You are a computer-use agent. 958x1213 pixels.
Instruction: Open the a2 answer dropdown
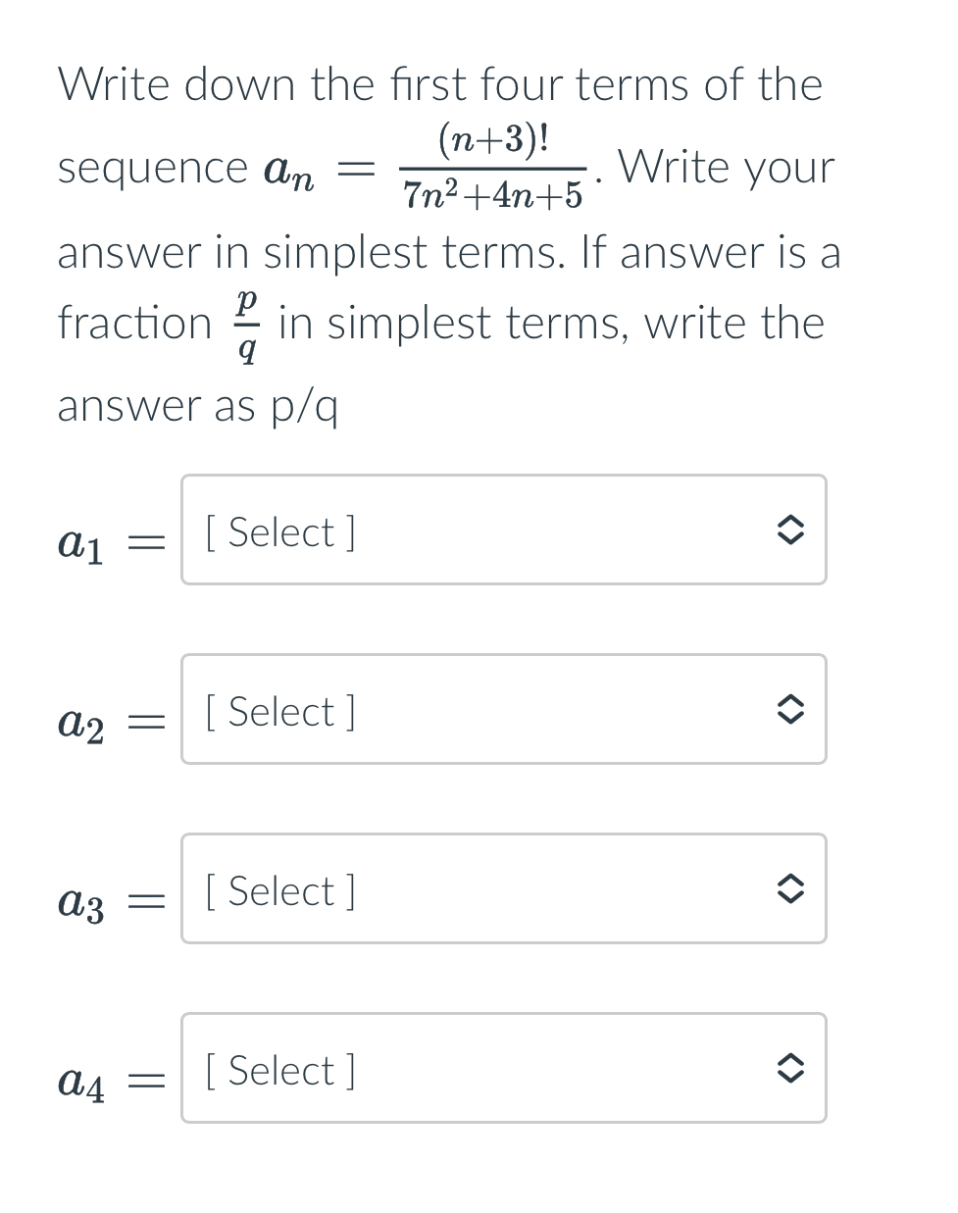click(503, 709)
